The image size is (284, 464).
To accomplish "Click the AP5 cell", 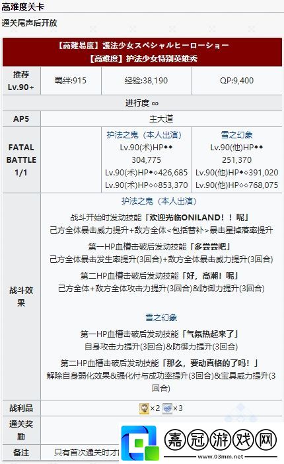I will (x=21, y=119).
